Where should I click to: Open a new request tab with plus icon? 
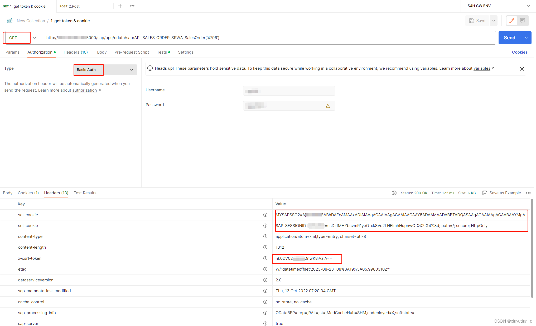click(x=120, y=6)
